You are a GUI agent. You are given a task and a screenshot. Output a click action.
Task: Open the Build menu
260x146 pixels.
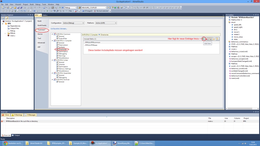tap(32, 4)
